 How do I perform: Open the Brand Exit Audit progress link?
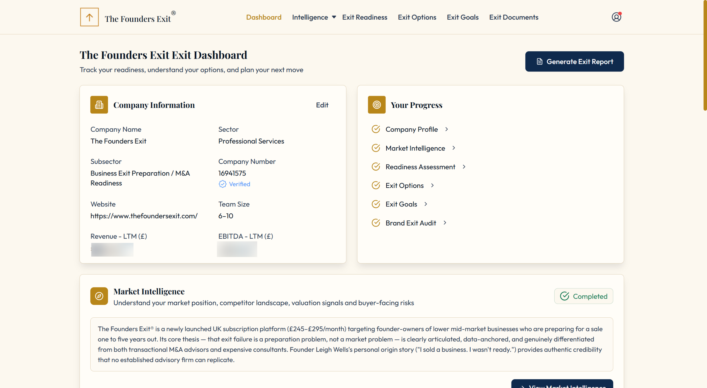point(411,223)
